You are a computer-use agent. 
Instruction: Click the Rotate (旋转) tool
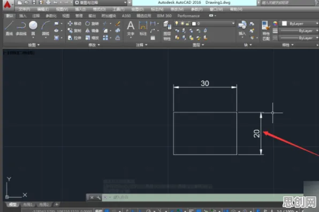pos(92,24)
